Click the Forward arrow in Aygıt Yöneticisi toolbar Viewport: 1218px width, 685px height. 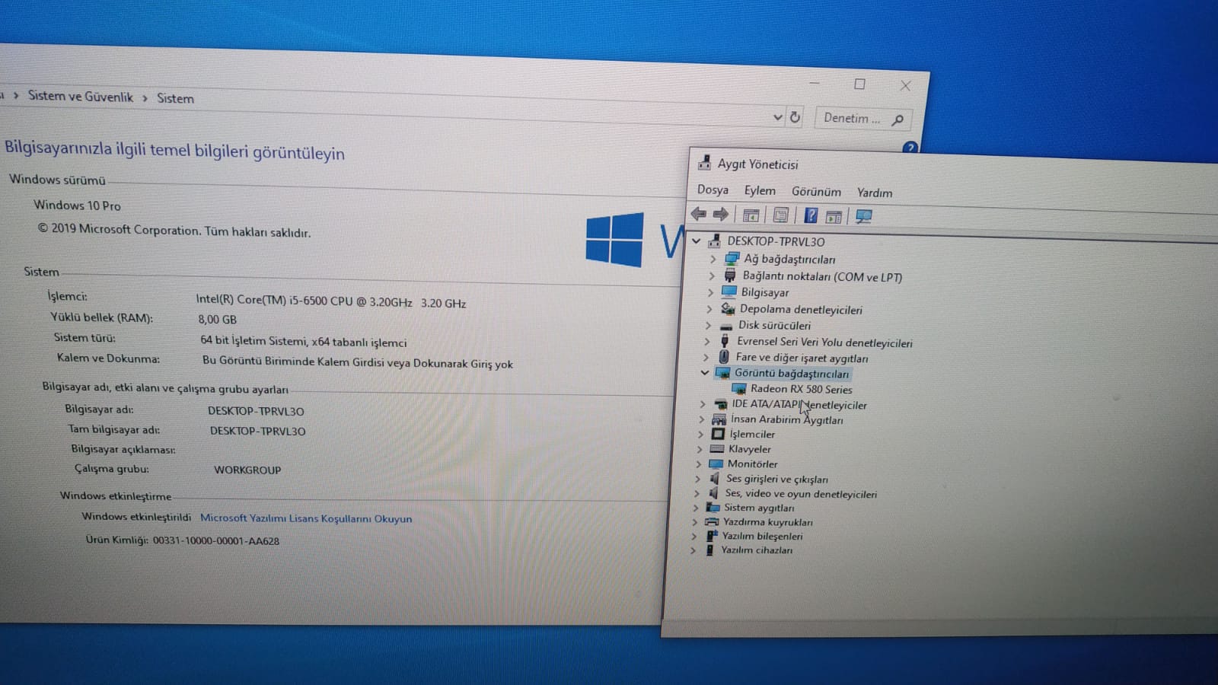point(720,215)
